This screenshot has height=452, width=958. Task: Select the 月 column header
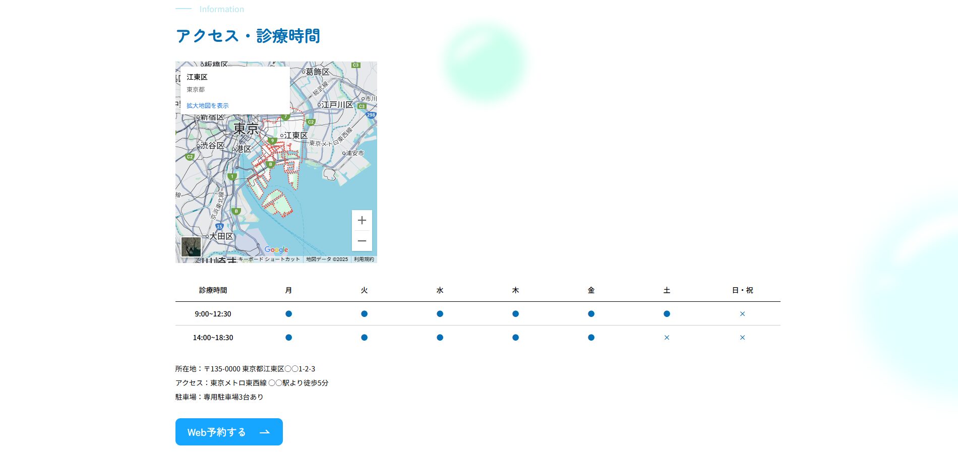(x=288, y=290)
